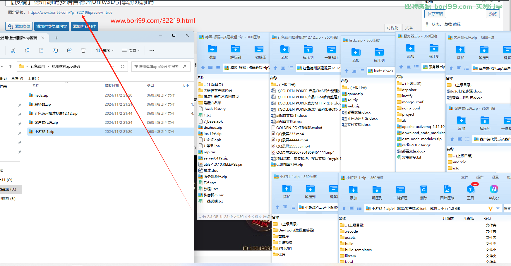The width and height of the screenshot is (511, 266).
Task: Select dzpoker folder in 服务器.zip window
Action: 409,90
